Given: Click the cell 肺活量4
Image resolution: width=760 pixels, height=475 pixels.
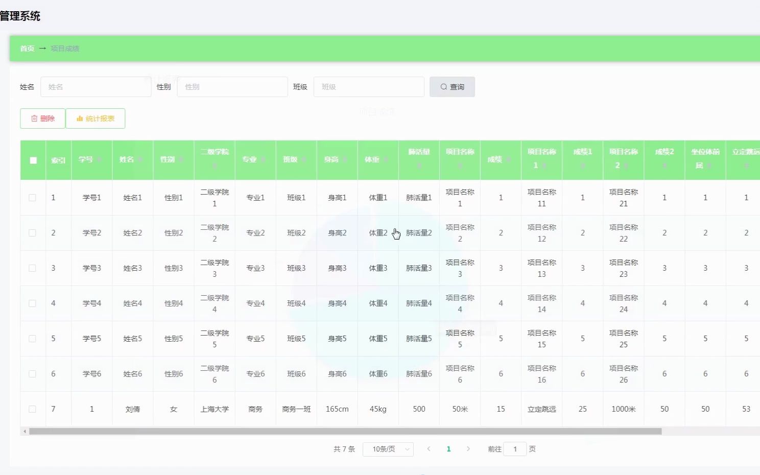Looking at the screenshot, I should [419, 303].
